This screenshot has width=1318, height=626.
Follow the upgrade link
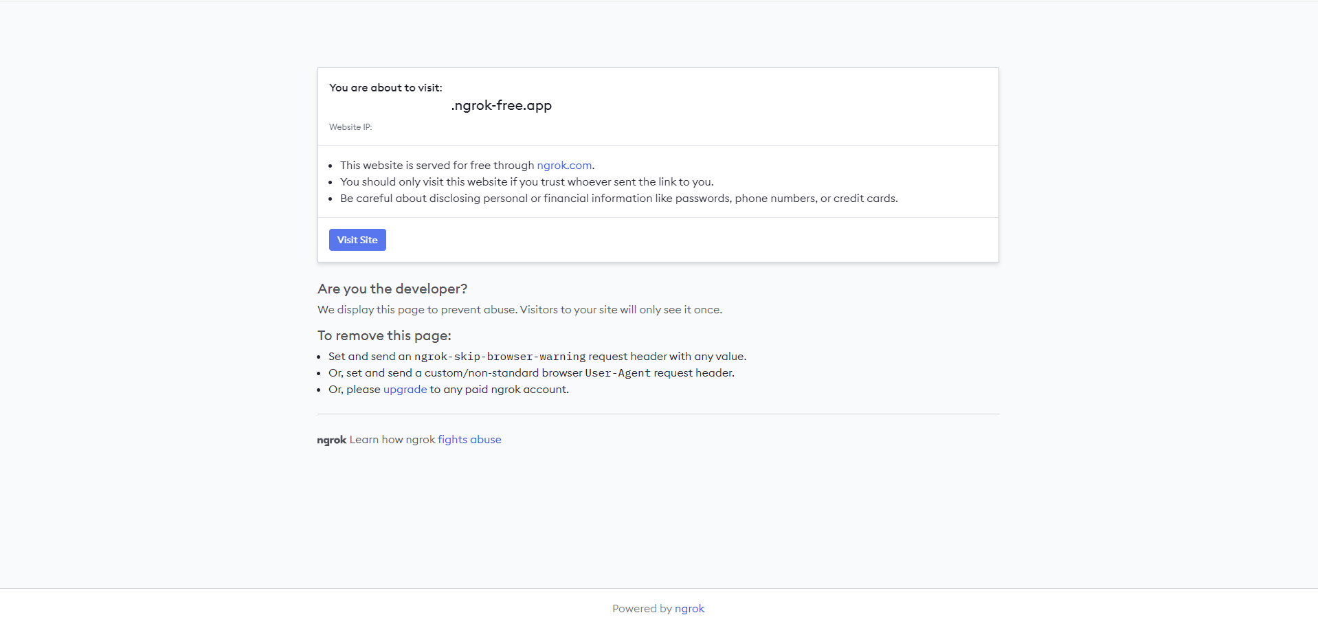(405, 390)
